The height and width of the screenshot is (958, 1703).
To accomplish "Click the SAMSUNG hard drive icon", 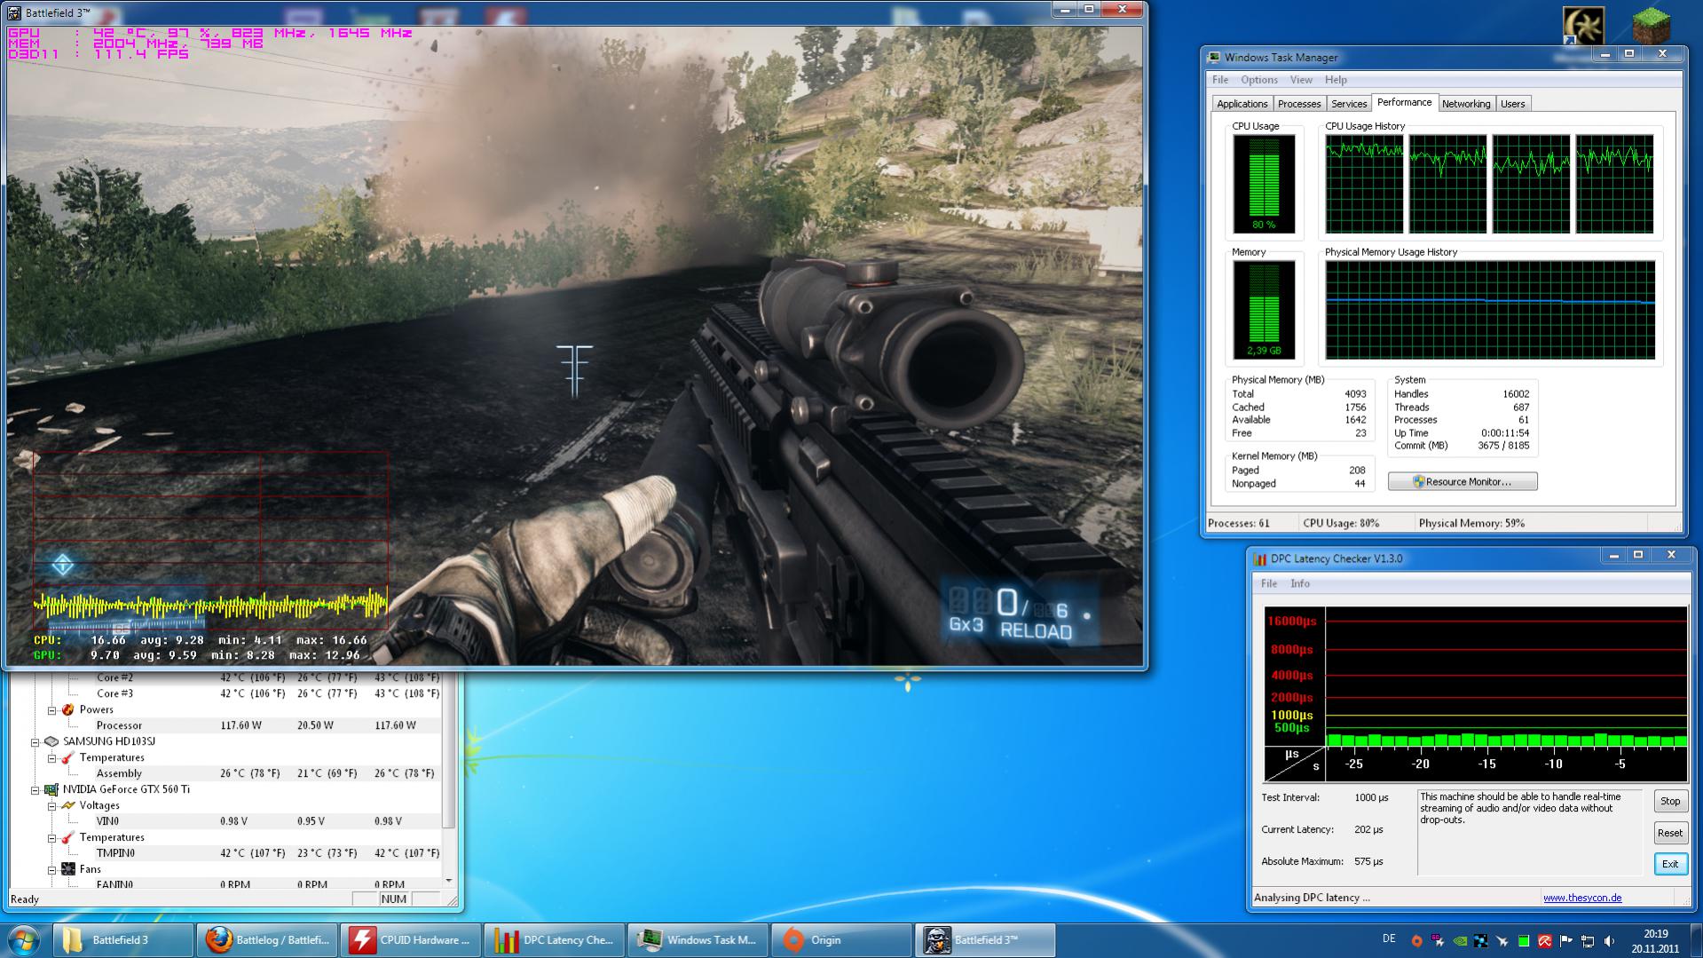I will 51,741.
